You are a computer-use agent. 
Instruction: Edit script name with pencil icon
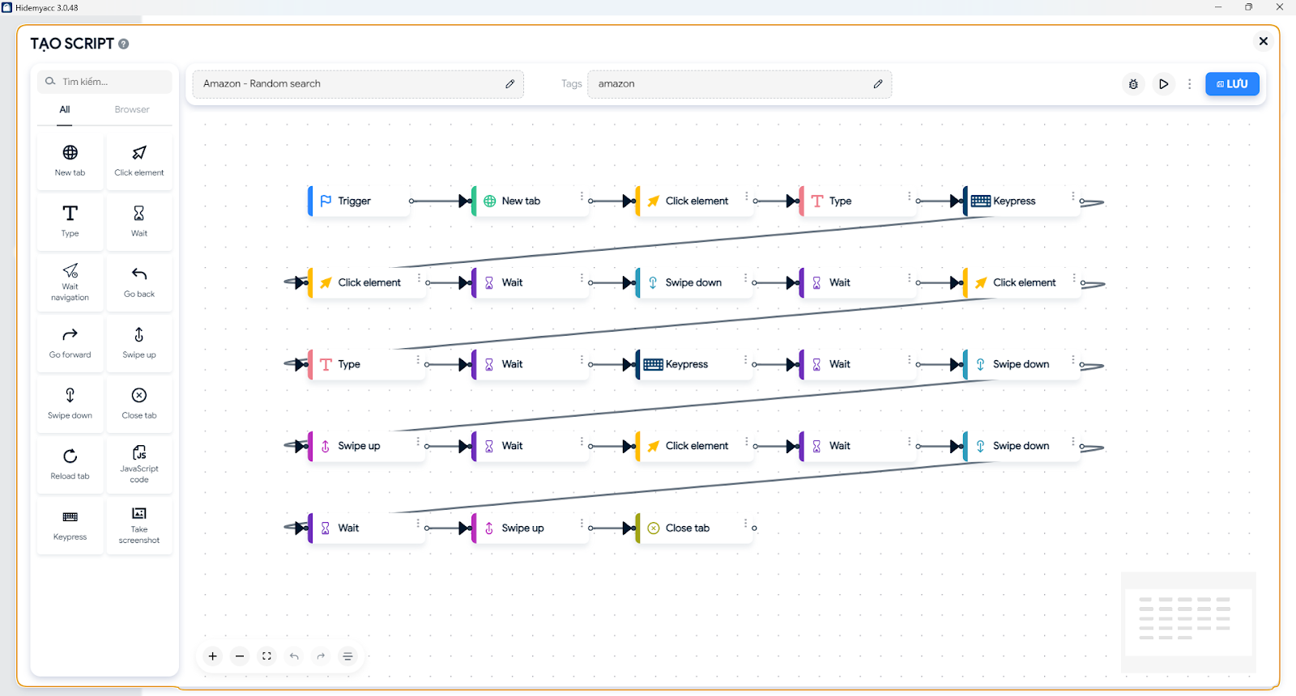pyautogui.click(x=509, y=84)
